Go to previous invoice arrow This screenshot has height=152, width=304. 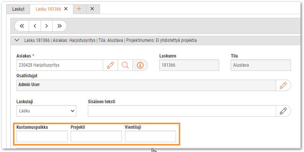pyautogui.click(x=35, y=26)
